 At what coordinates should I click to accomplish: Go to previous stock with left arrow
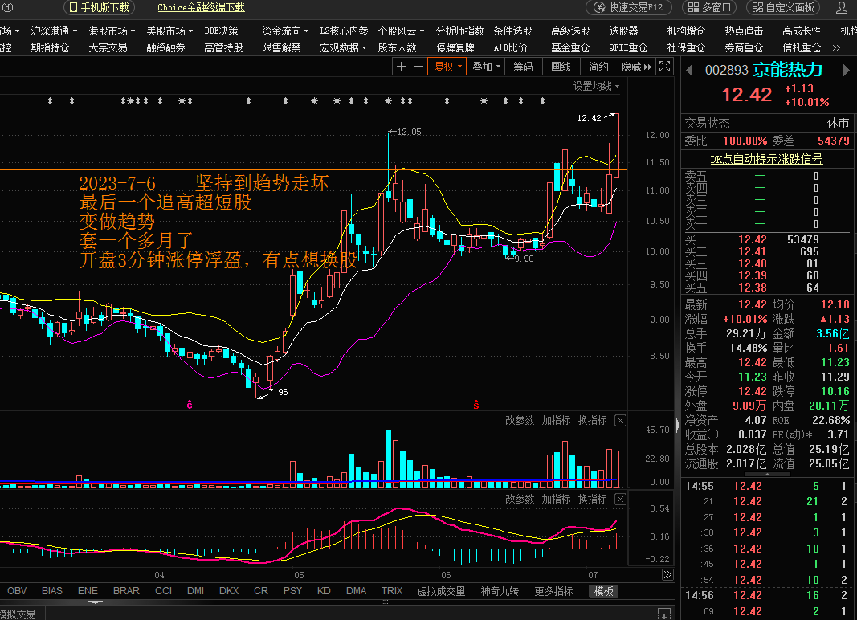pyautogui.click(x=689, y=71)
